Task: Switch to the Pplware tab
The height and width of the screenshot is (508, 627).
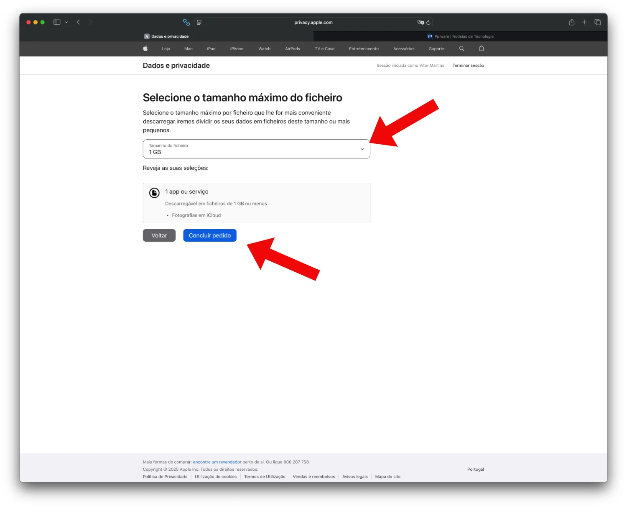Action: 460,36
